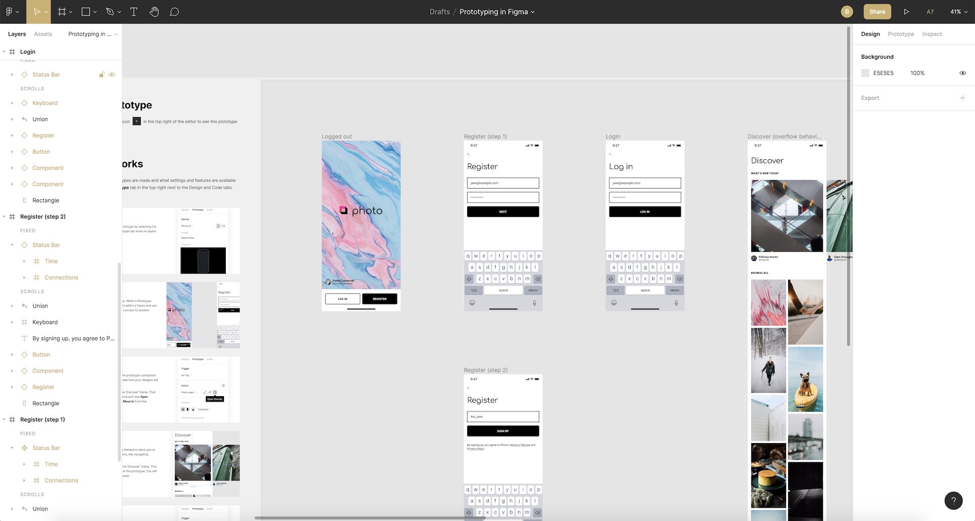The image size is (975, 521).
Task: Toggle visibility of the Status Bar layer
Action: tap(112, 75)
